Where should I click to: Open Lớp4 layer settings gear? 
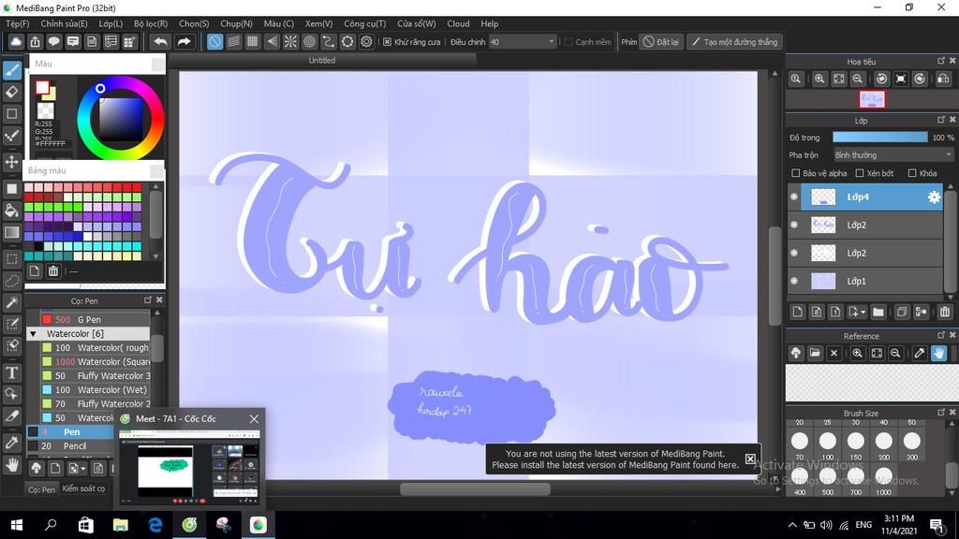pos(934,197)
